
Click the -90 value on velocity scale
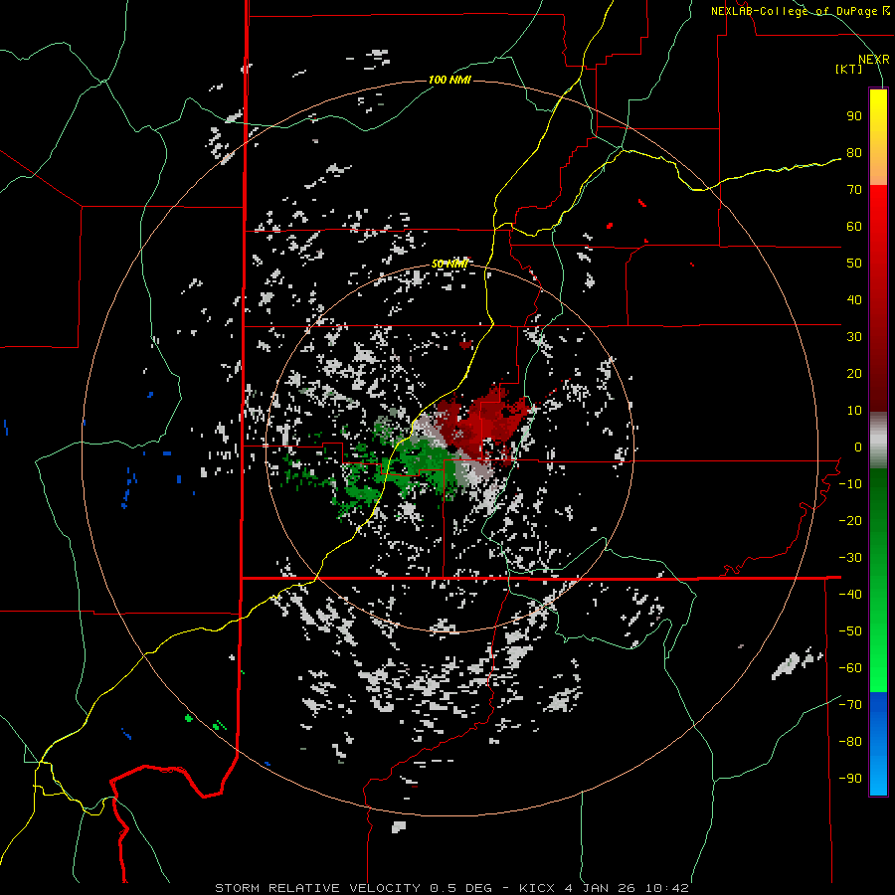click(x=850, y=779)
